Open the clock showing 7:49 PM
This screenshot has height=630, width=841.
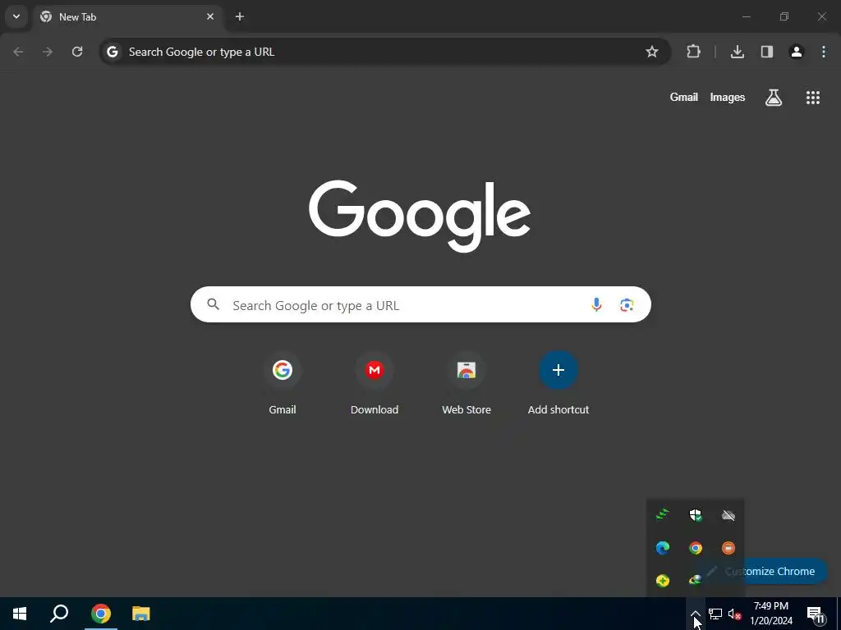coord(771,614)
